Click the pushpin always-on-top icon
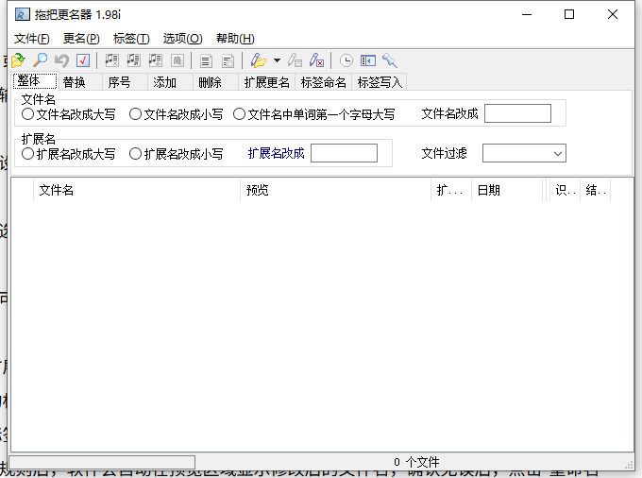Screen dimensions: 642x478 [390, 60]
